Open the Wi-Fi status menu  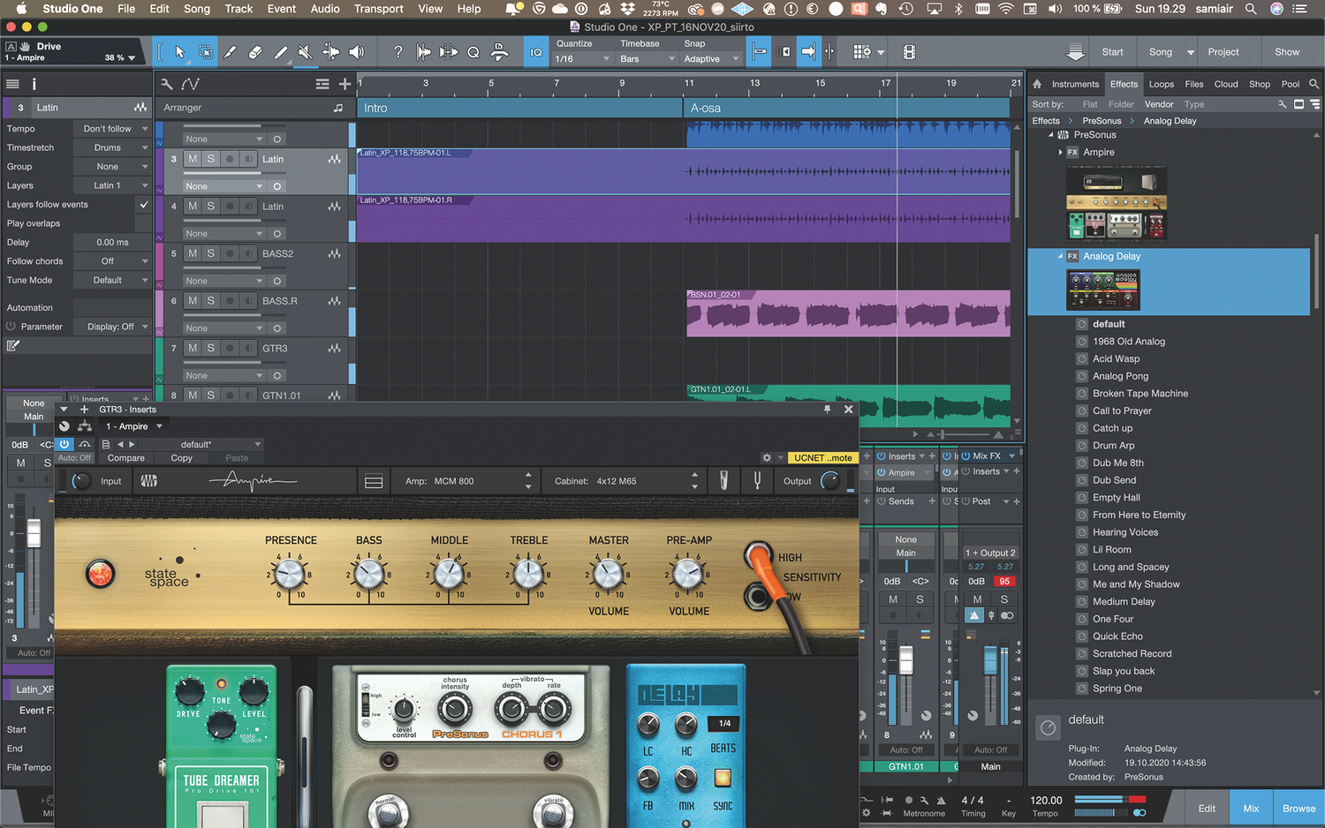[1005, 9]
